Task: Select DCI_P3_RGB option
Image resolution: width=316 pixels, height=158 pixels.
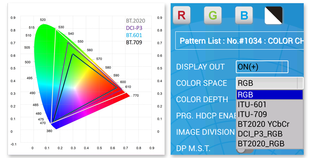Action: 270,134
